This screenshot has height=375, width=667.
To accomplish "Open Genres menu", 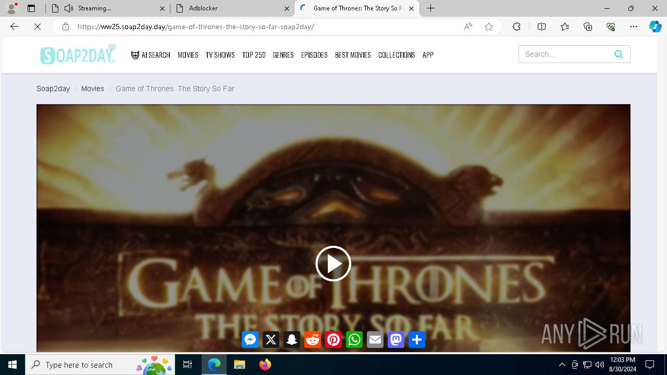I will (283, 55).
